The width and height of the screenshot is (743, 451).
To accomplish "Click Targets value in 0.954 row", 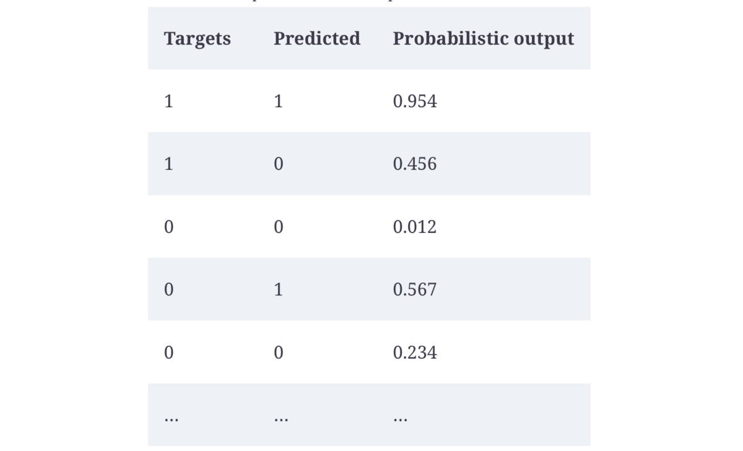I will 168,101.
